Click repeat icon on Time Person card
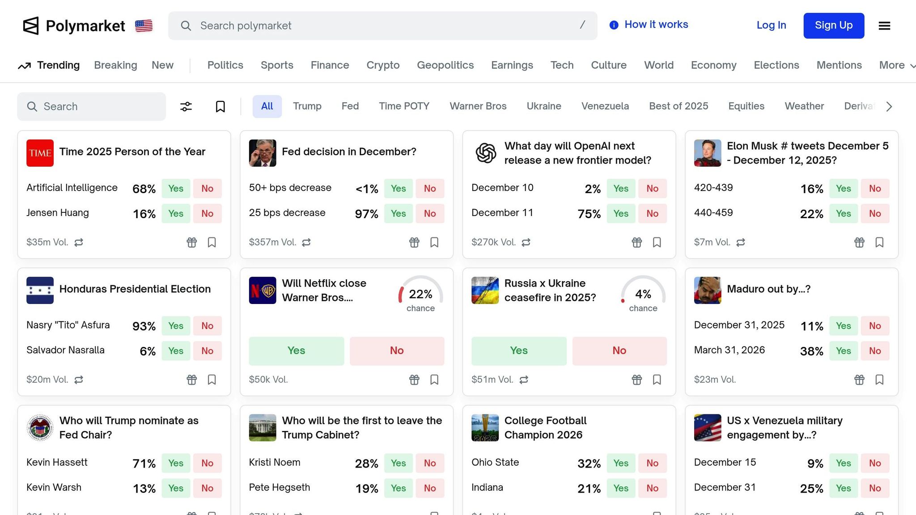The width and height of the screenshot is (916, 515). pyautogui.click(x=79, y=242)
